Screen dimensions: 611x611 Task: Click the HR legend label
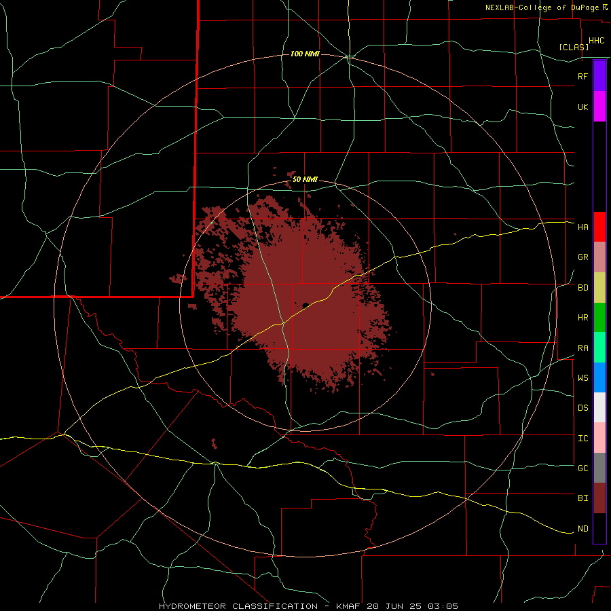582,318
